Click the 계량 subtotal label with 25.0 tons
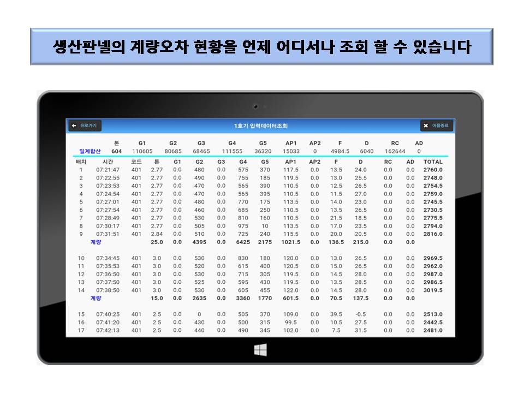This screenshot has height=393, width=524. click(96, 242)
